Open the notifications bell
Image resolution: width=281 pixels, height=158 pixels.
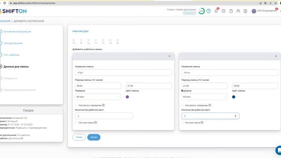point(216,11)
